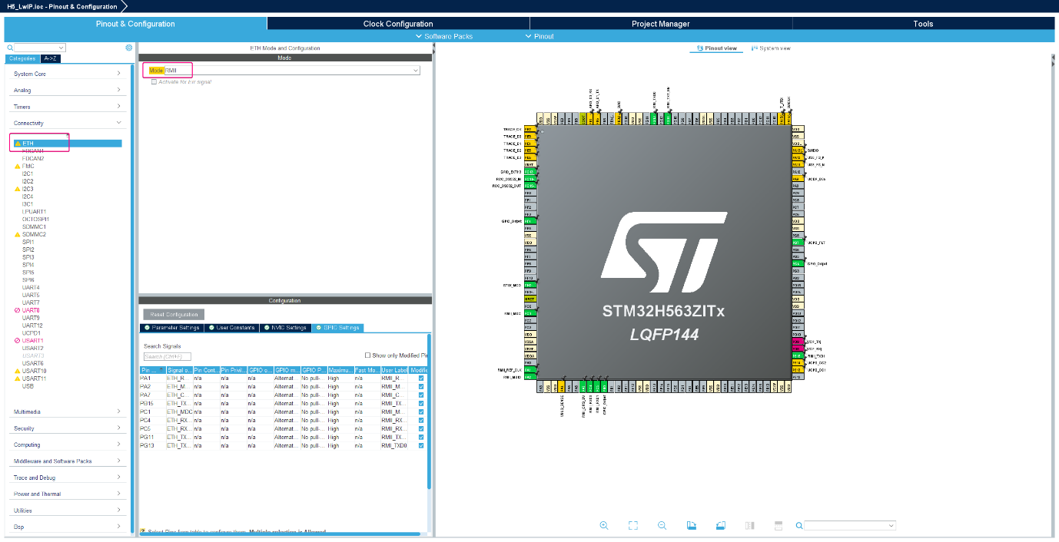Screen dimensions: 1059x542
Task: Switch to the Clock Configuration tab
Action: pos(398,23)
